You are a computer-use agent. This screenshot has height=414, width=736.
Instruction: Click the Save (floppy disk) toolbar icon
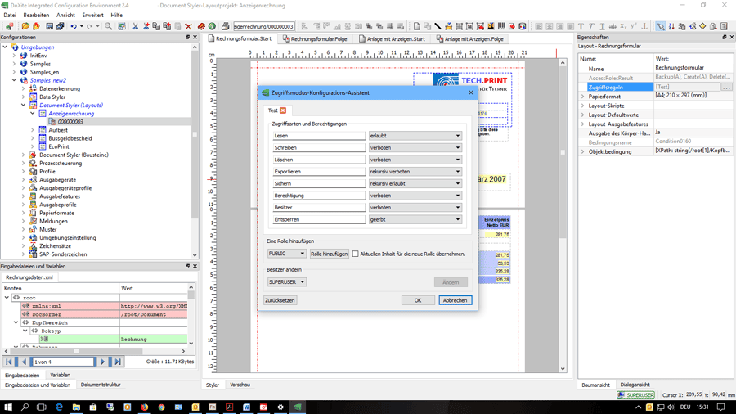coord(49,26)
